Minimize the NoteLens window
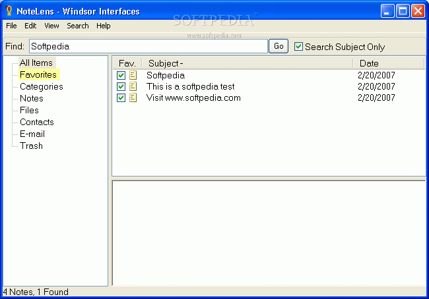Viewport: 429px width, 299px height. pyautogui.click(x=387, y=11)
